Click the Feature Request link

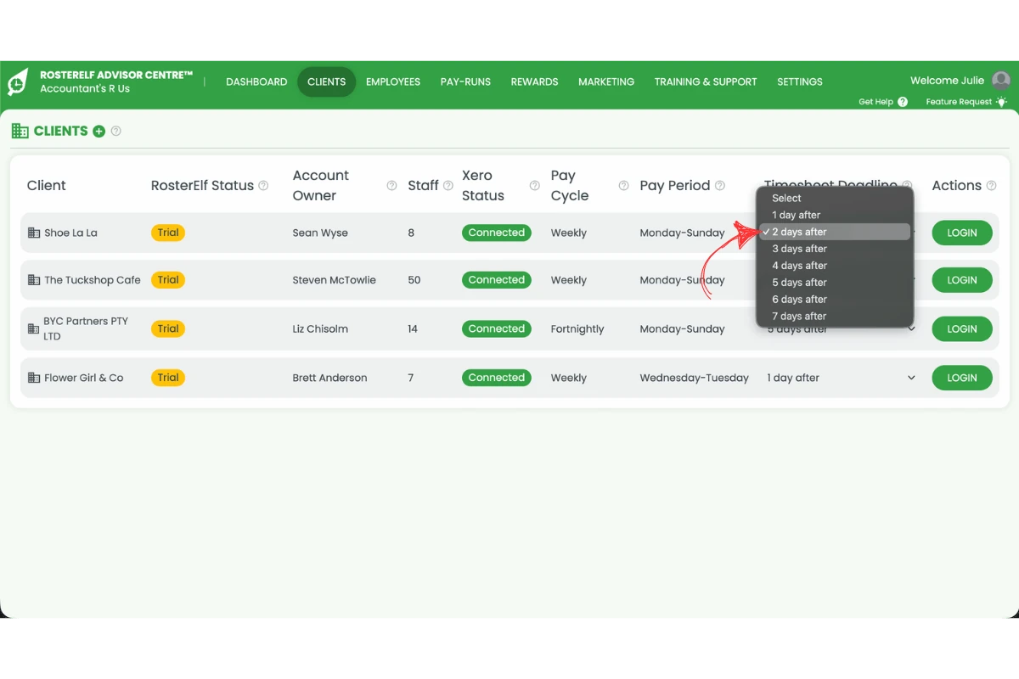959,102
